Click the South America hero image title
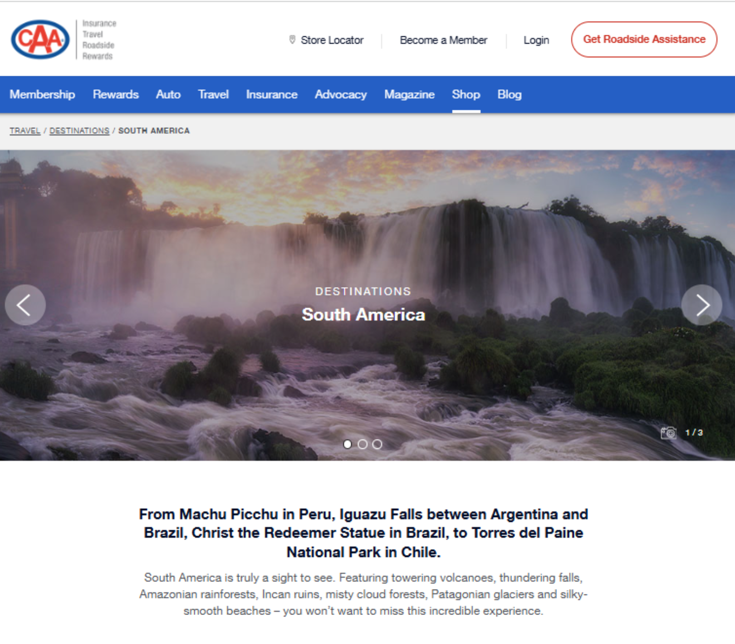Viewport: 735px width, 644px height. (x=363, y=314)
